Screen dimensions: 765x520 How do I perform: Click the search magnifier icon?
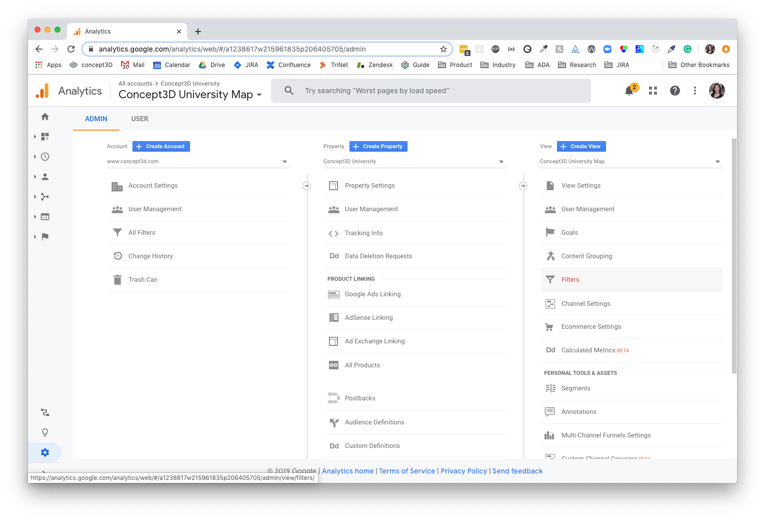pyautogui.click(x=289, y=91)
